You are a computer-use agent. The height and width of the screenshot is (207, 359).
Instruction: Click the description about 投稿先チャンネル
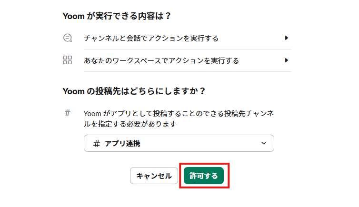point(179,114)
